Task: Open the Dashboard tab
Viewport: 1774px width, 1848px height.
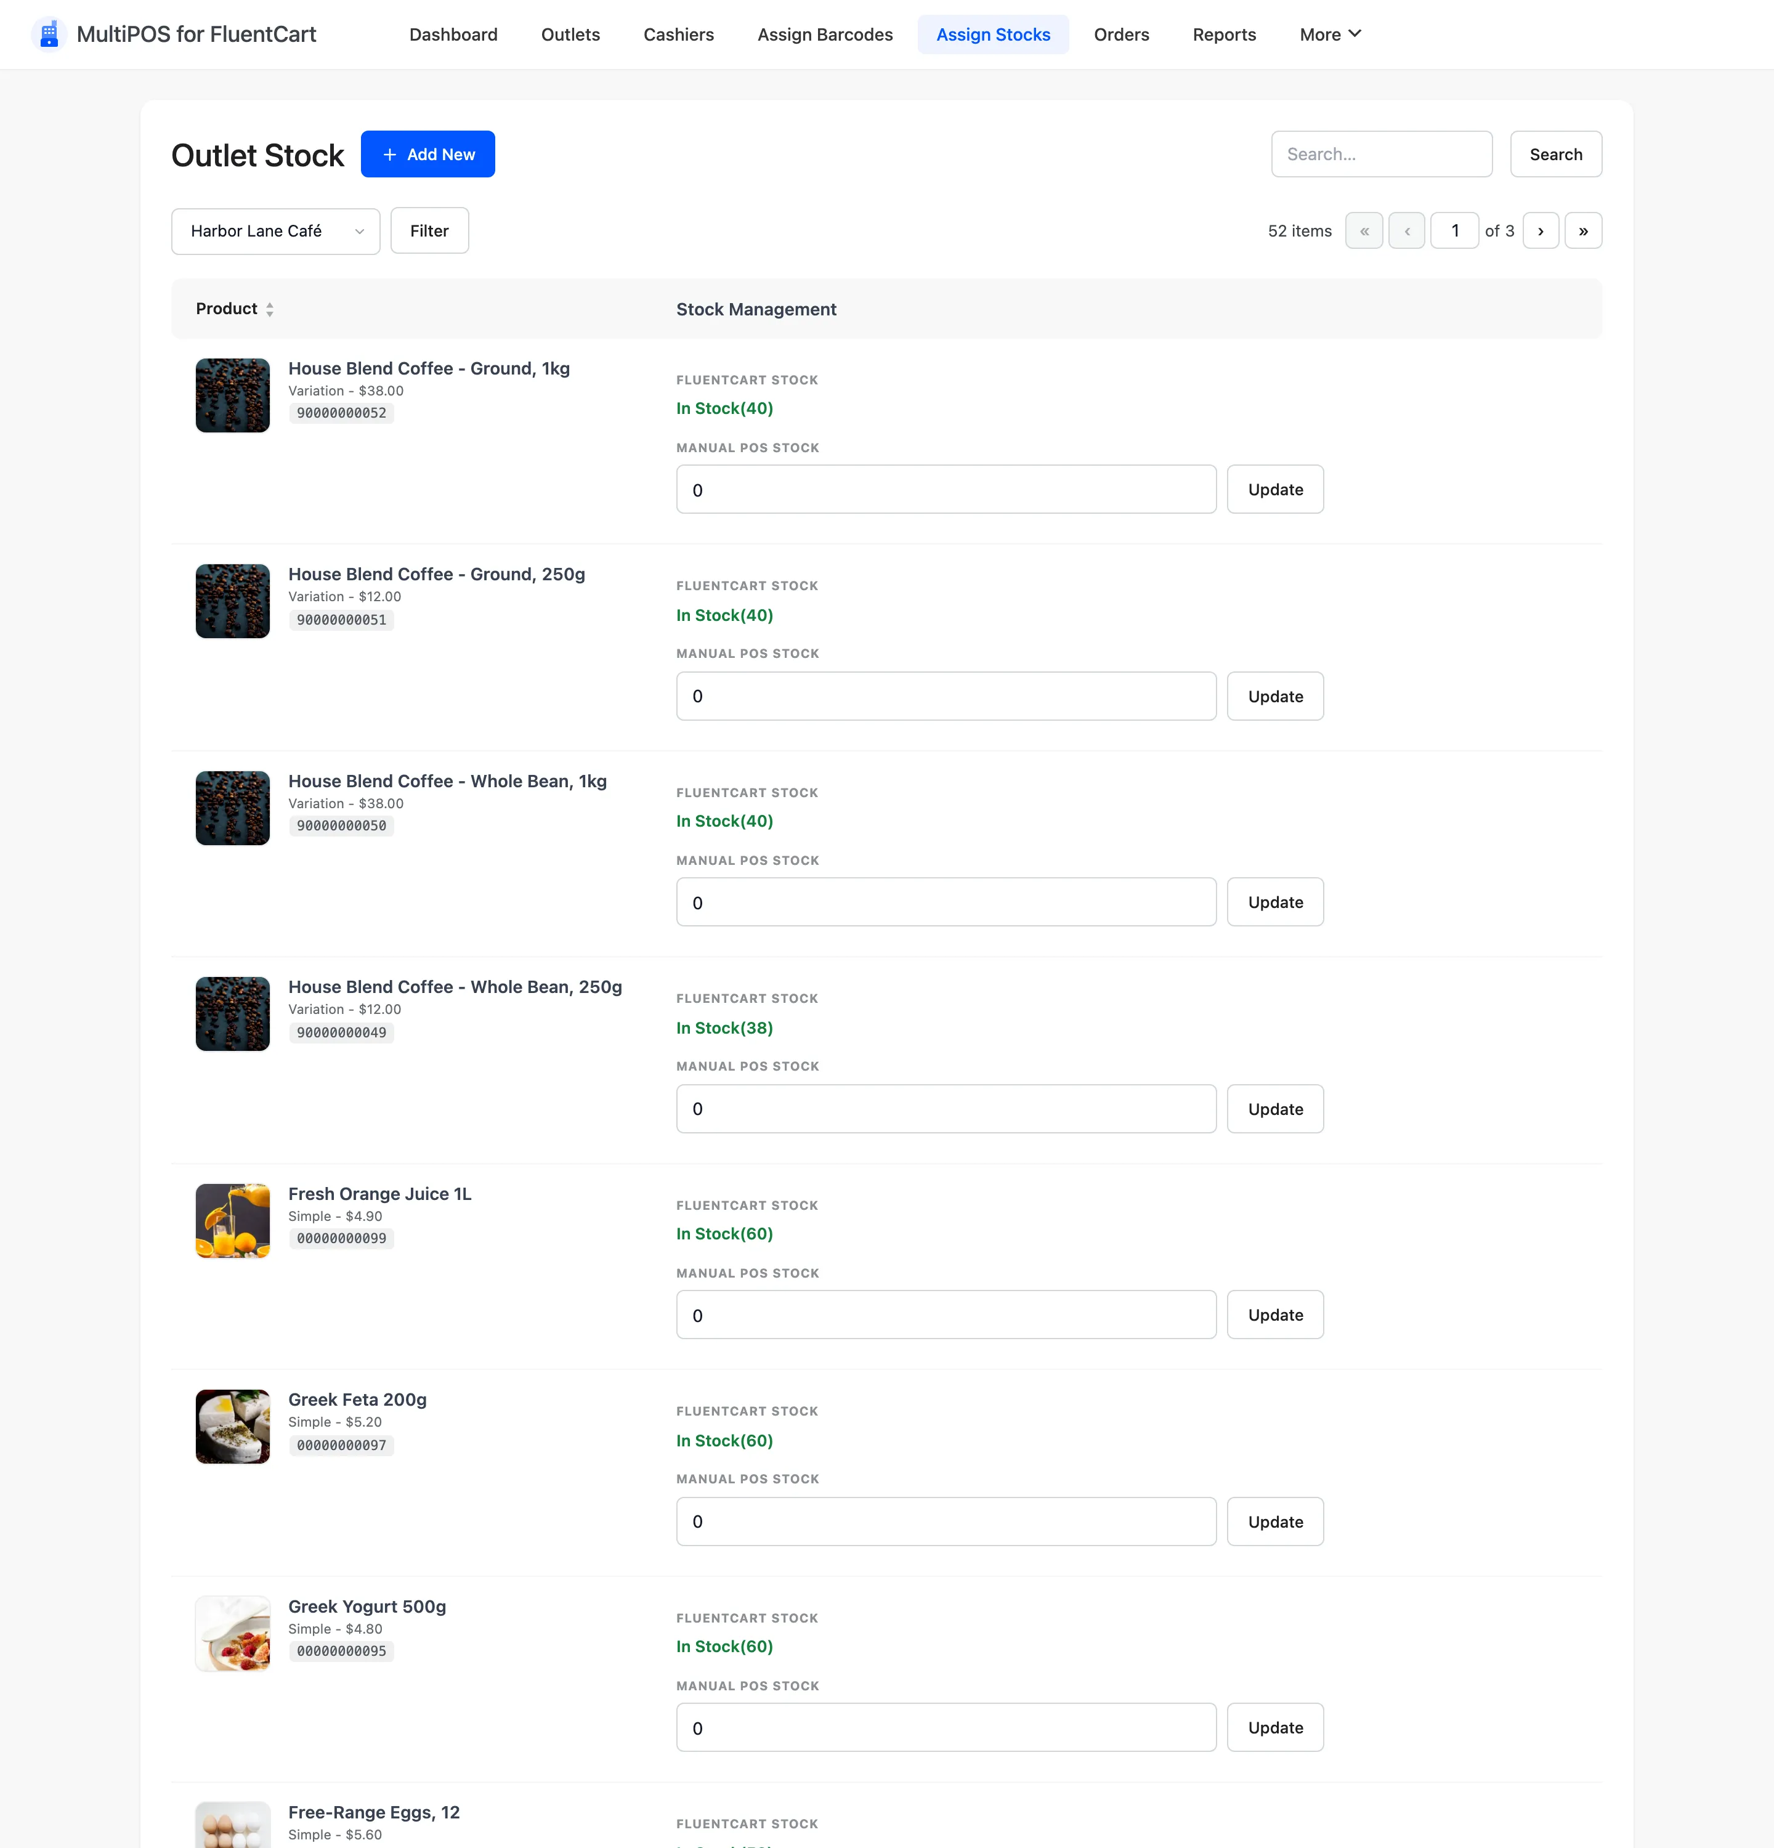Action: click(x=453, y=35)
